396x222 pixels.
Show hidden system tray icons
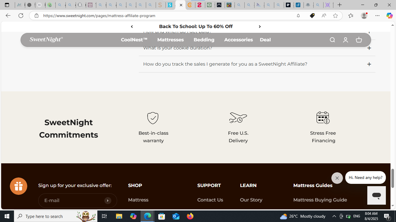pos(334,216)
